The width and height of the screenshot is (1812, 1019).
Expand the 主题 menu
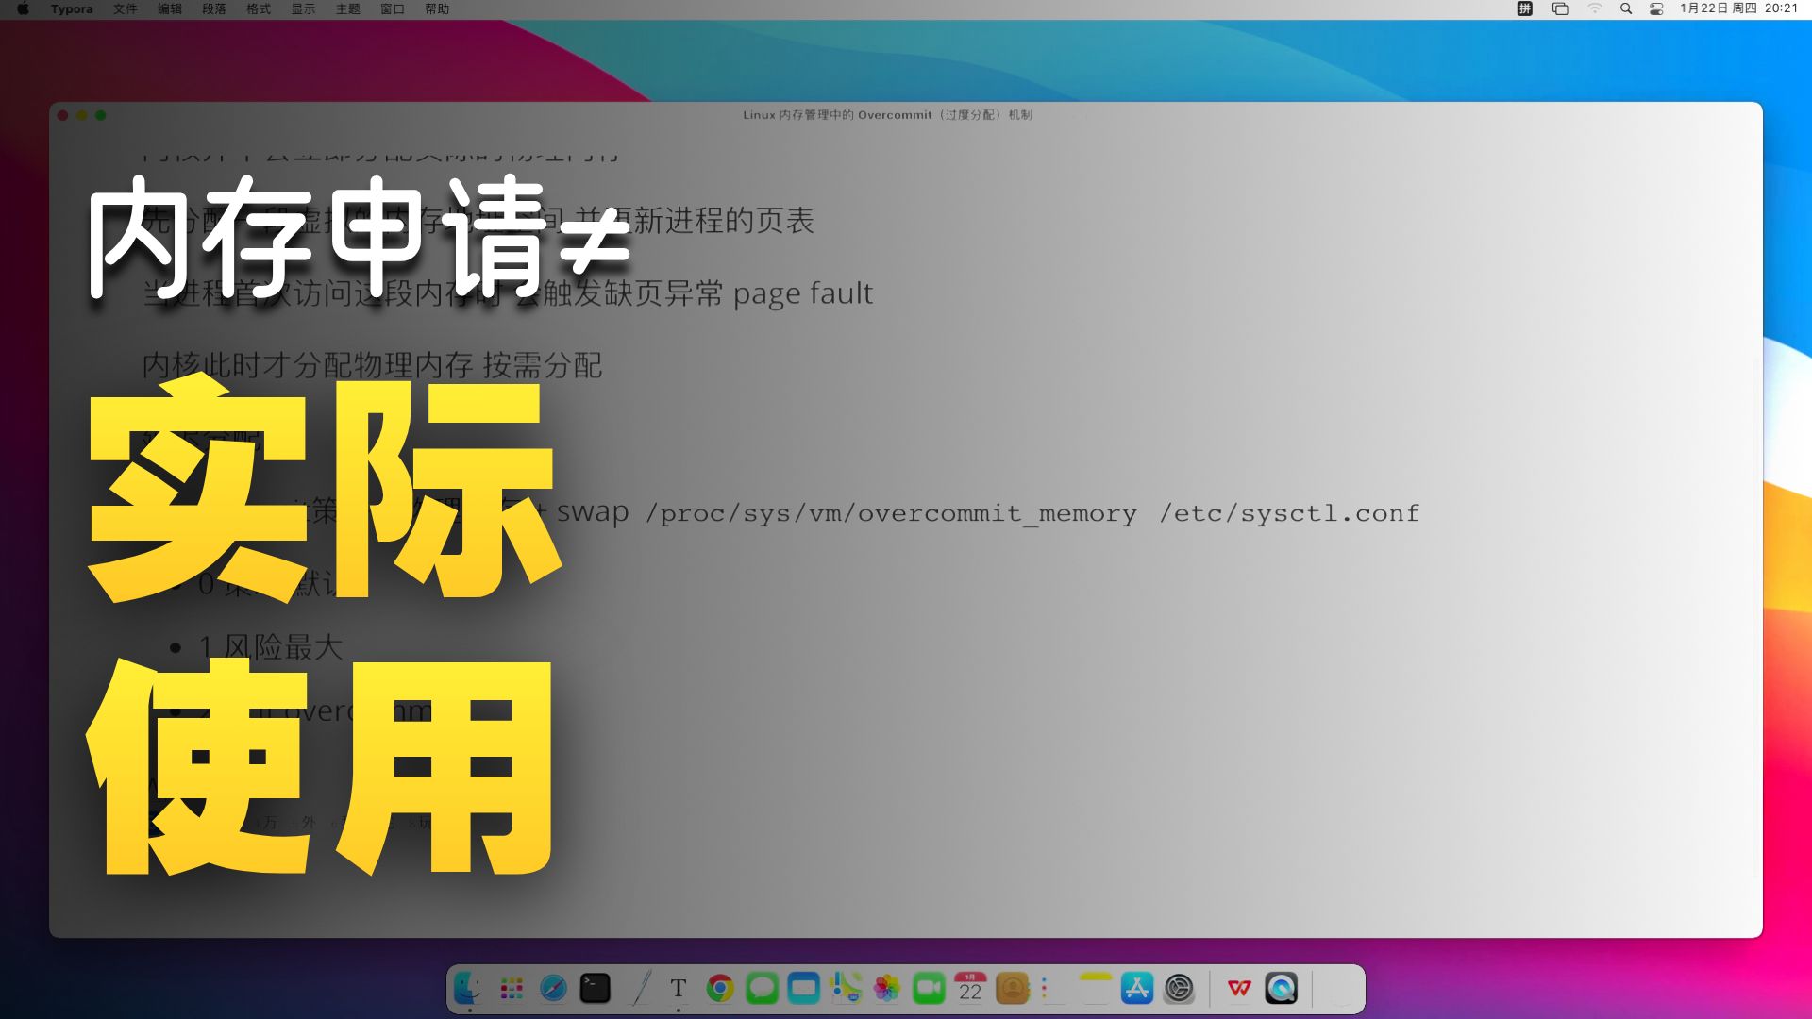click(347, 8)
